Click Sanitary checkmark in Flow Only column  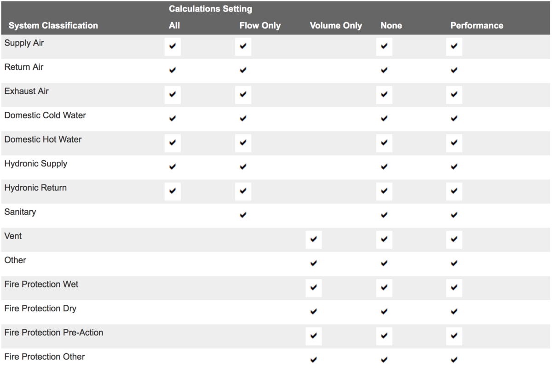pos(243,215)
